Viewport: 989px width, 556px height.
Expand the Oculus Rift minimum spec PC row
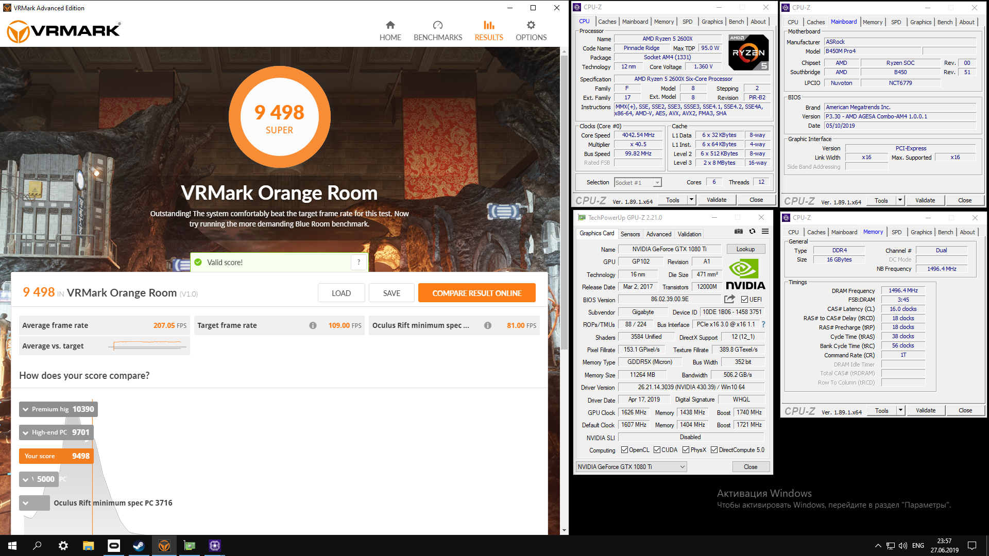click(35, 503)
